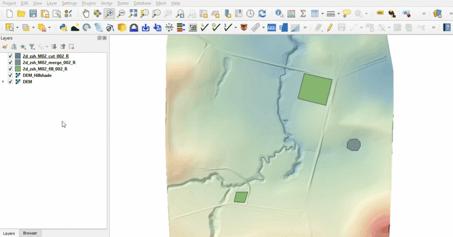Open the Raster menu
The height and width of the screenshot is (237, 453).
click(x=123, y=3)
